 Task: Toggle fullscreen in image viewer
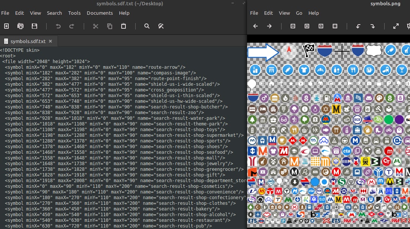coord(396,26)
